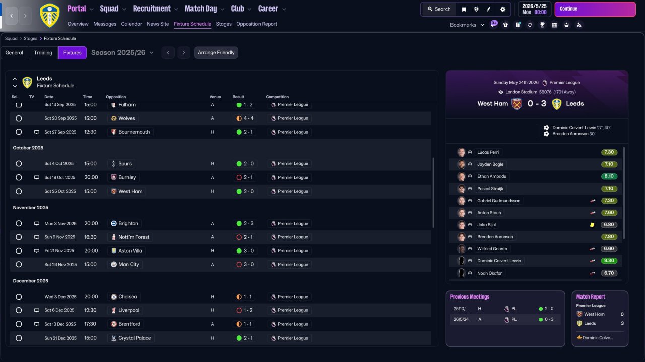Viewport: 645px width, 362px height.
Task: Click substitution arrow icon beside Anton Stach
Action: (593, 213)
